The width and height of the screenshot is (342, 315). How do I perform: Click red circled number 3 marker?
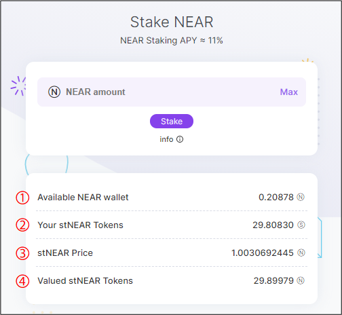click(22, 253)
